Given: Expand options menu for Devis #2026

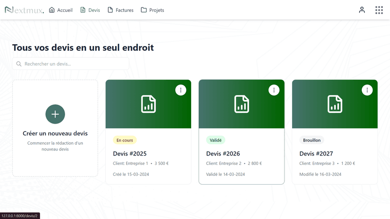Looking at the screenshot, I should pyautogui.click(x=274, y=90).
